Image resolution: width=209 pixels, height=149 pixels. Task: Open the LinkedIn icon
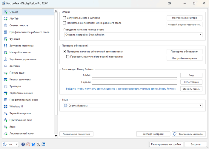click(x=43, y=145)
